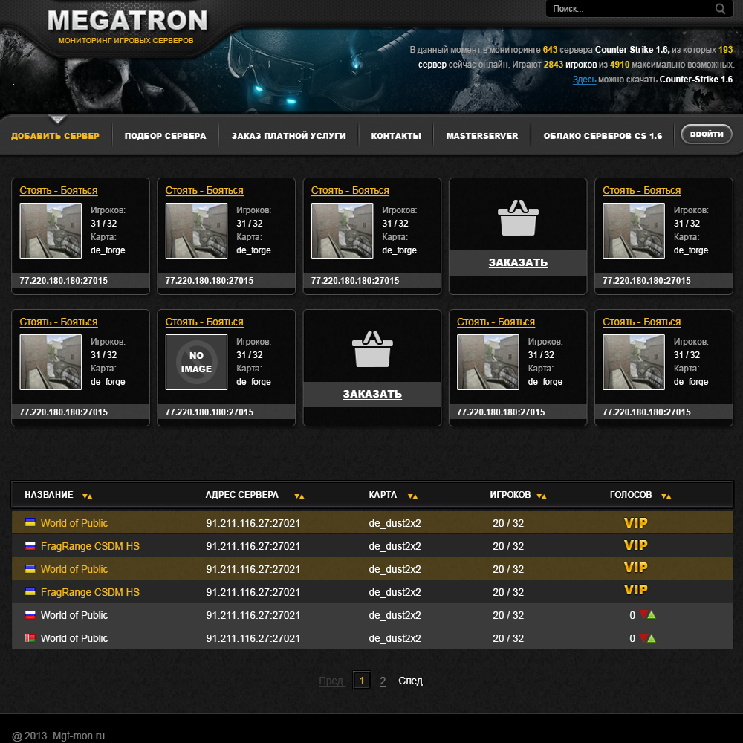Sort Голосов column with up arrow
743x743 pixels.
(669, 496)
